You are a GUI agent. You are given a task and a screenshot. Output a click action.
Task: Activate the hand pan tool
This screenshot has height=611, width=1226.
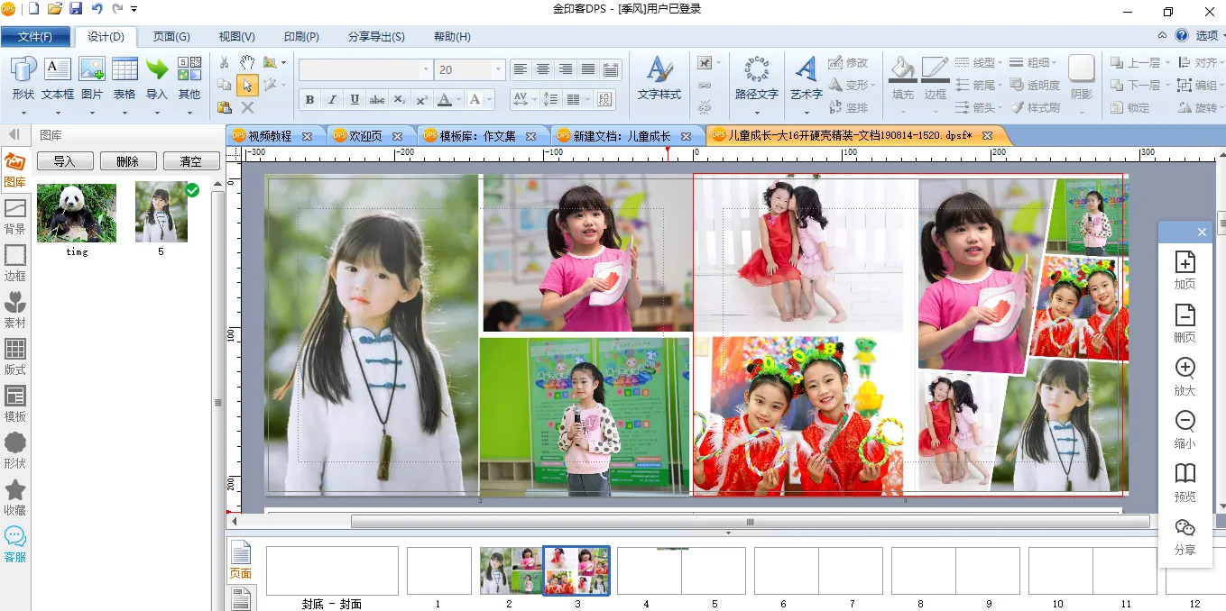[x=247, y=62]
